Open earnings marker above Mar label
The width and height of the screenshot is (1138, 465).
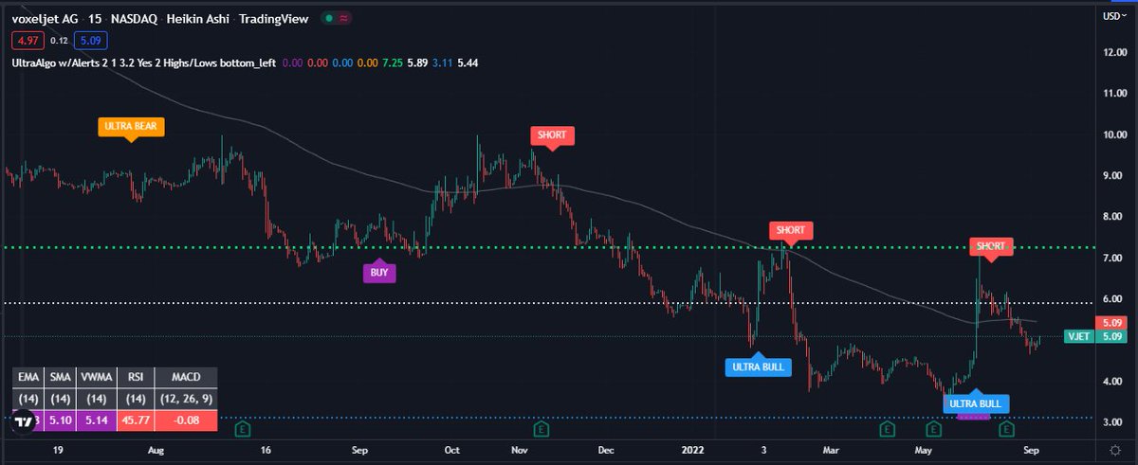(886, 427)
